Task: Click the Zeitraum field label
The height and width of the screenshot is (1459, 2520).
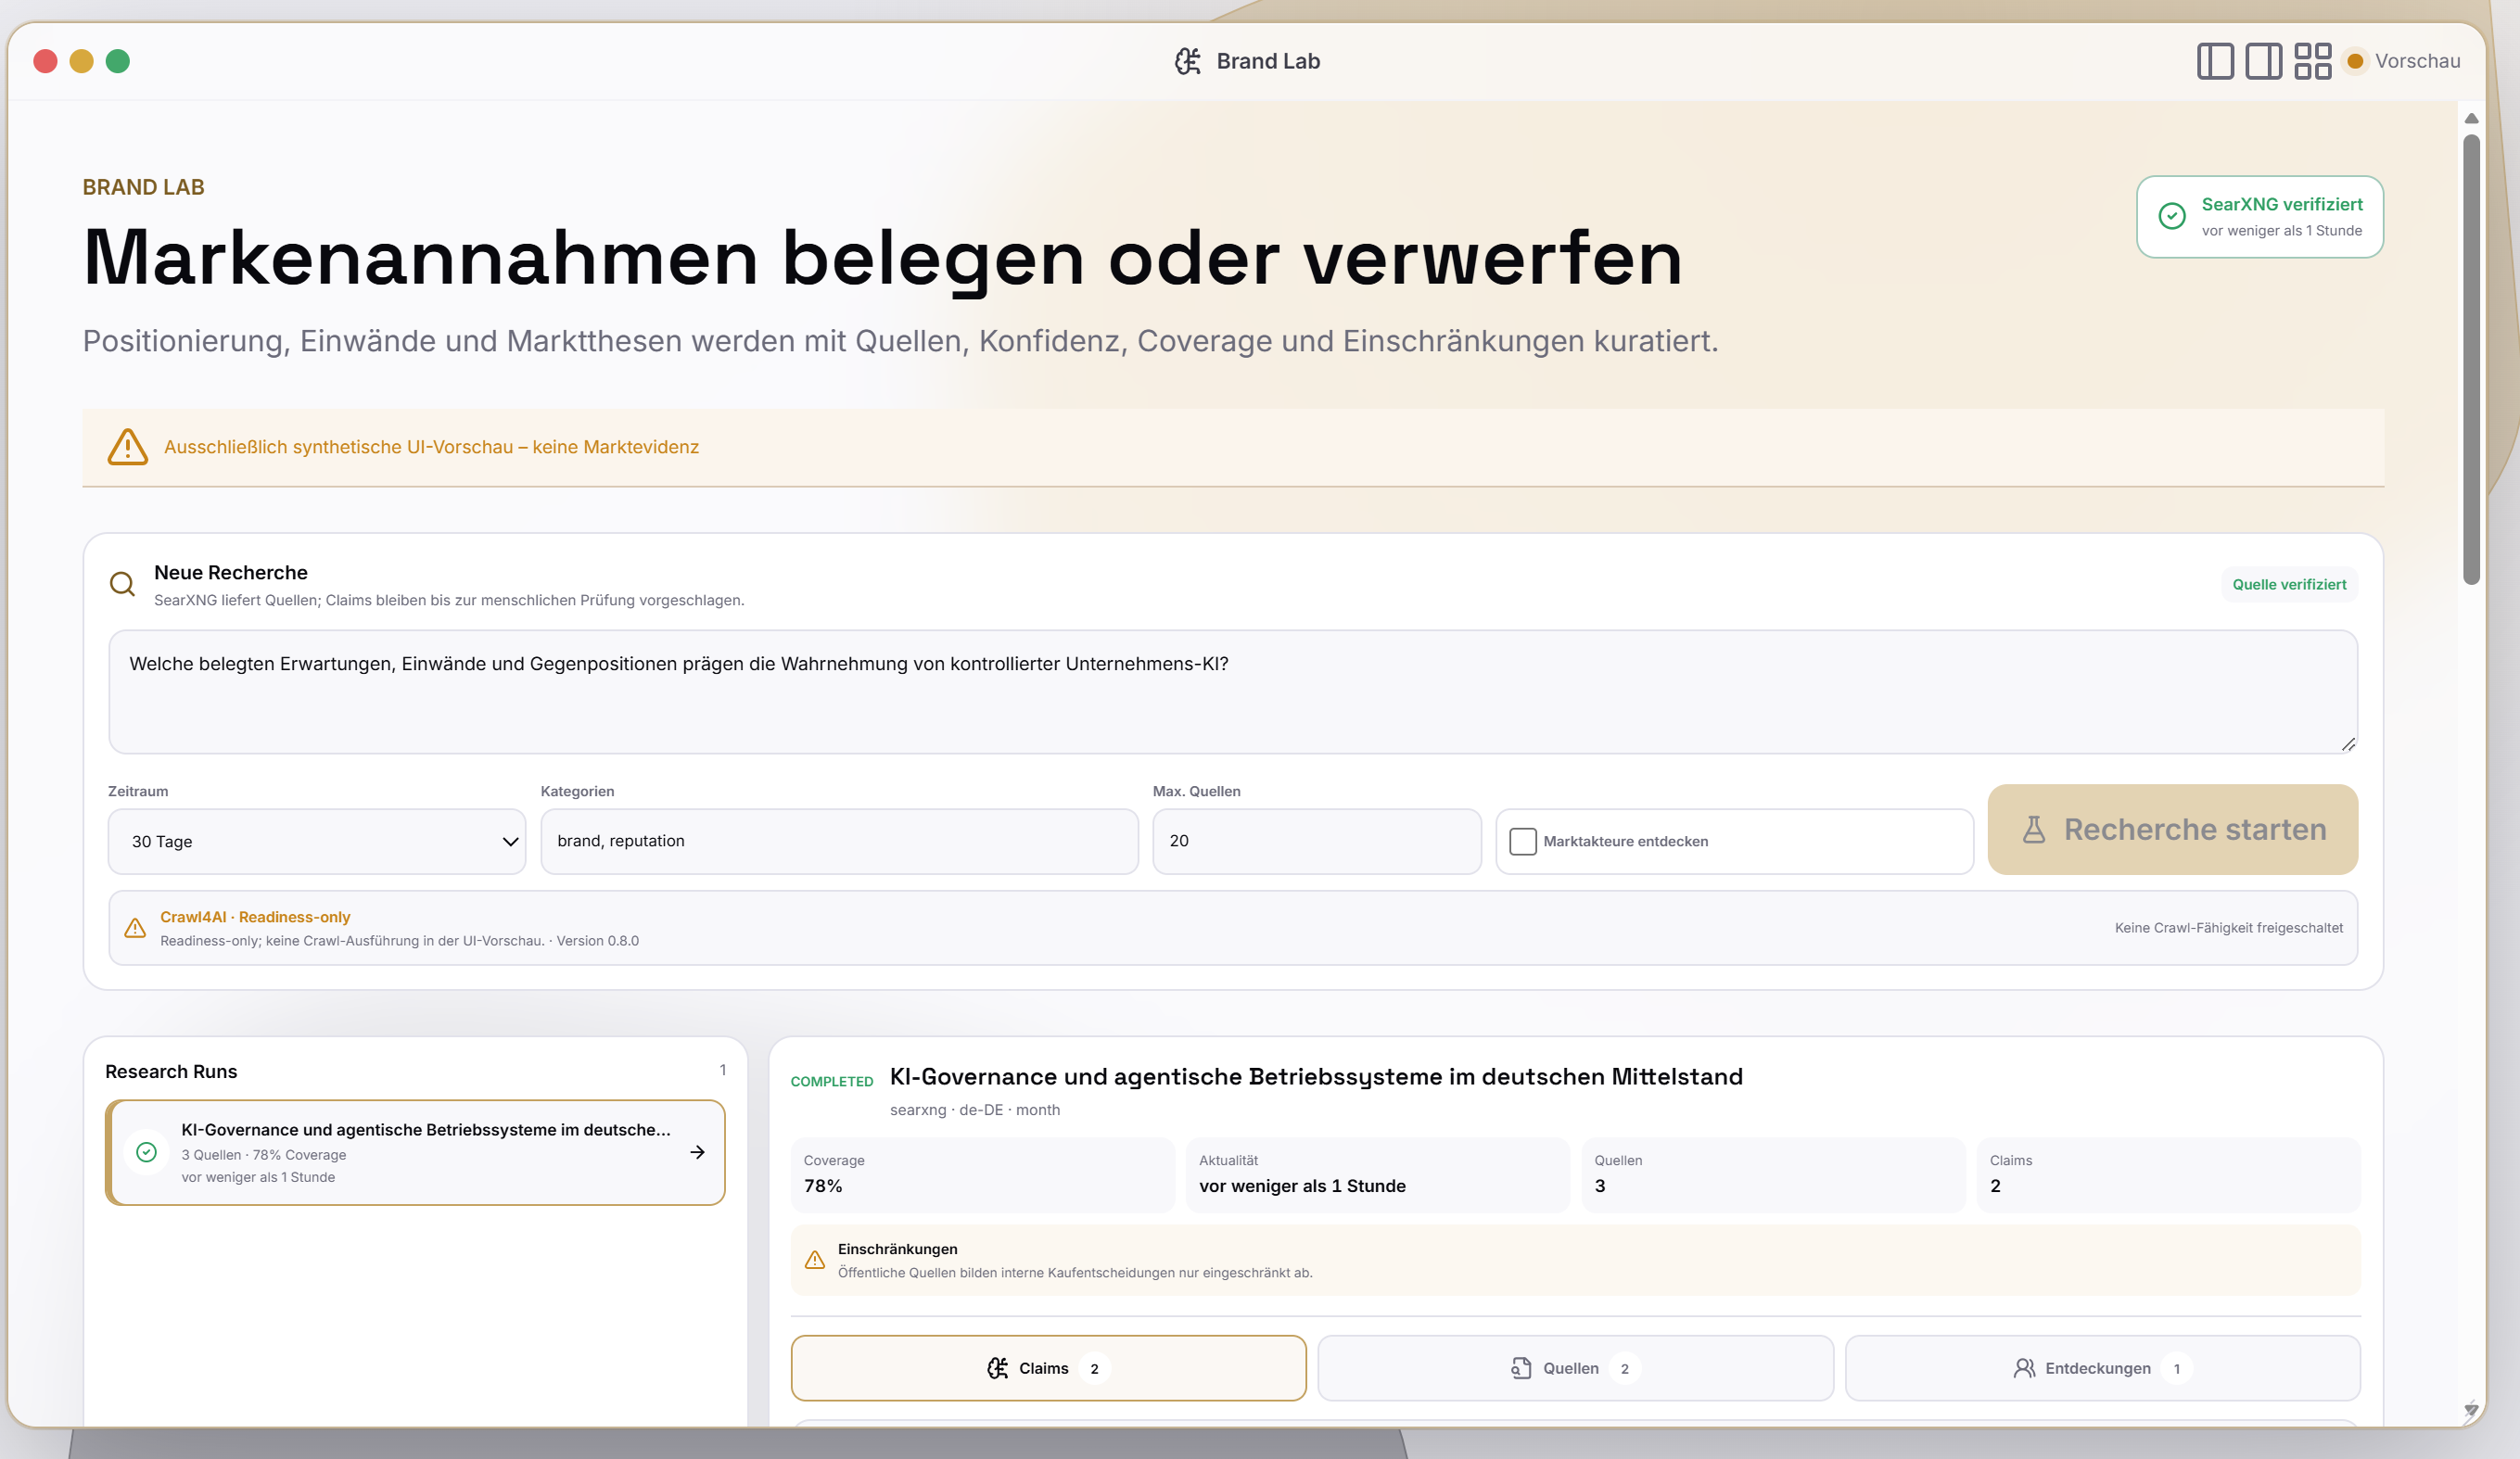Action: [x=138, y=791]
